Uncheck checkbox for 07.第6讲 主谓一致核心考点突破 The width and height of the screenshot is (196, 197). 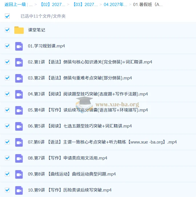click(x=7, y=142)
